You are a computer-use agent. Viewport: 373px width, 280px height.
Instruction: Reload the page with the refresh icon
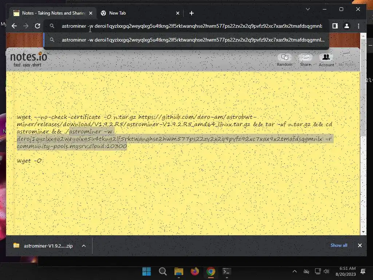[38, 26]
